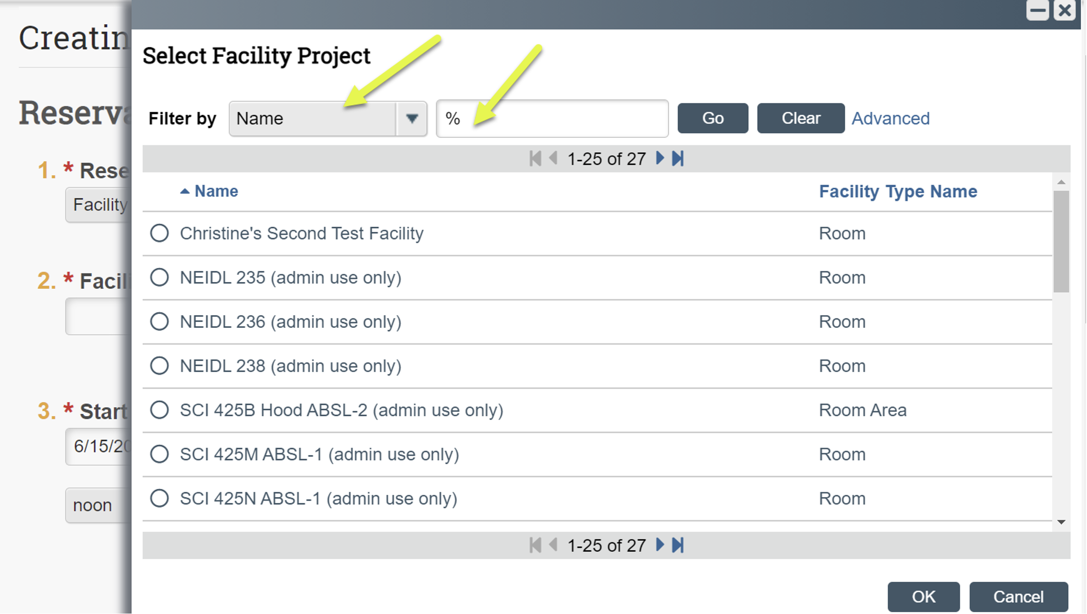This screenshot has height=614, width=1087.
Task: Pick SCI 425N ABSL-1 radio option
Action: tap(159, 498)
